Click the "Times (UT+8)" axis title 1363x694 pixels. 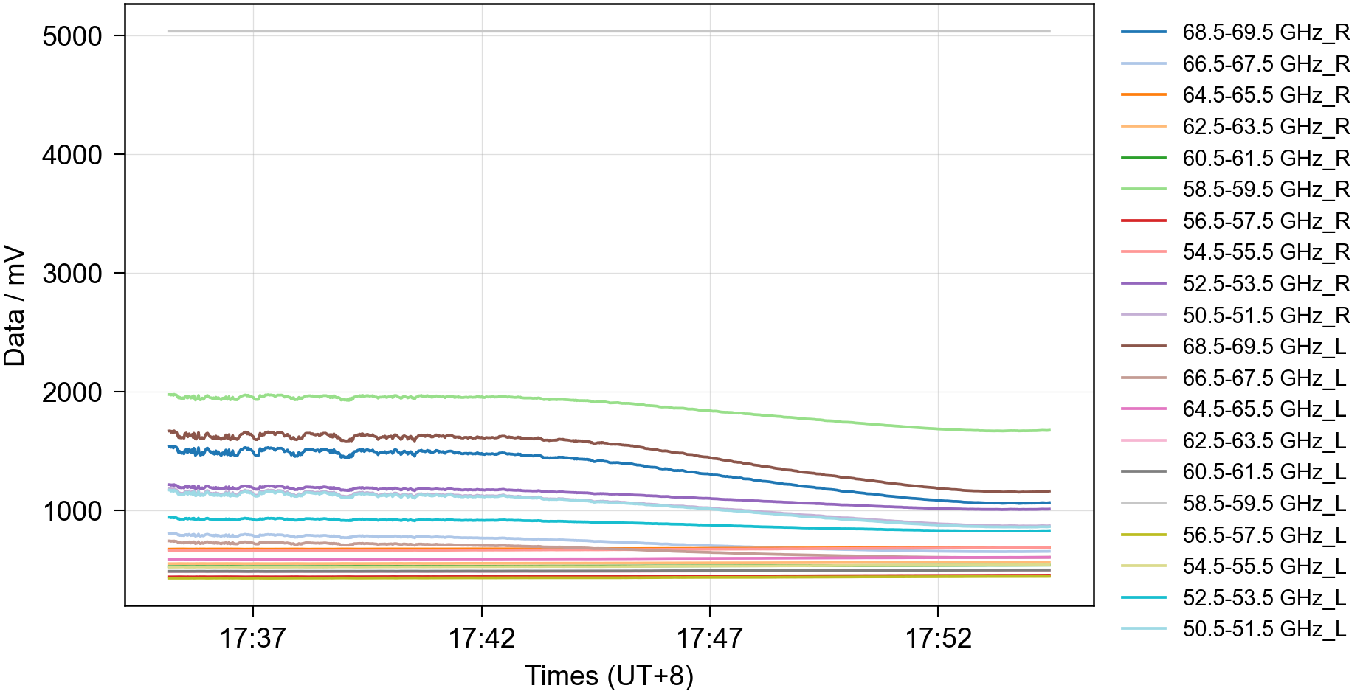tap(609, 676)
